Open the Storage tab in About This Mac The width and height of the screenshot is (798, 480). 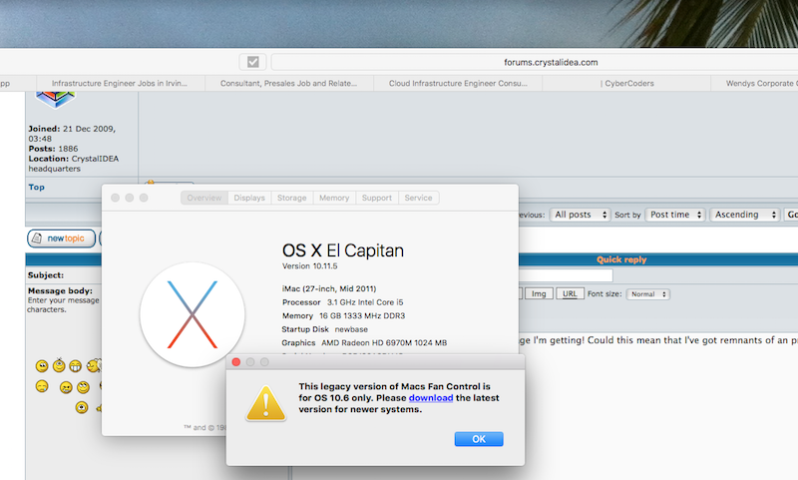pyautogui.click(x=291, y=198)
